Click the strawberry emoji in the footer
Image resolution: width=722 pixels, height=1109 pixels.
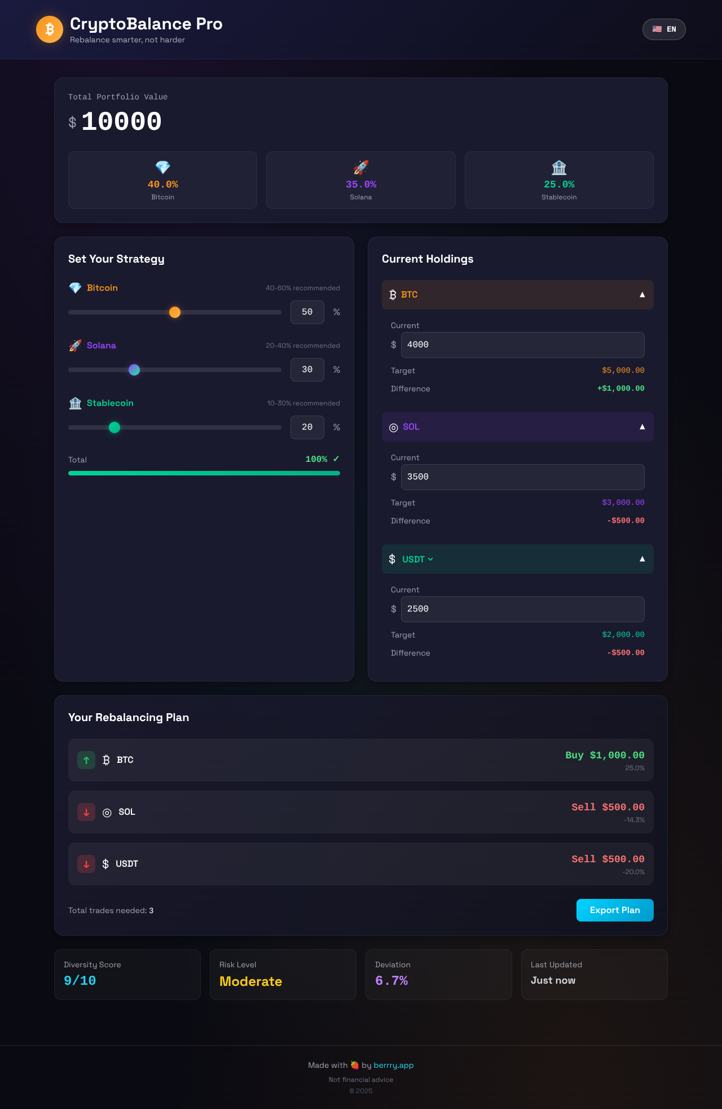click(x=355, y=1065)
